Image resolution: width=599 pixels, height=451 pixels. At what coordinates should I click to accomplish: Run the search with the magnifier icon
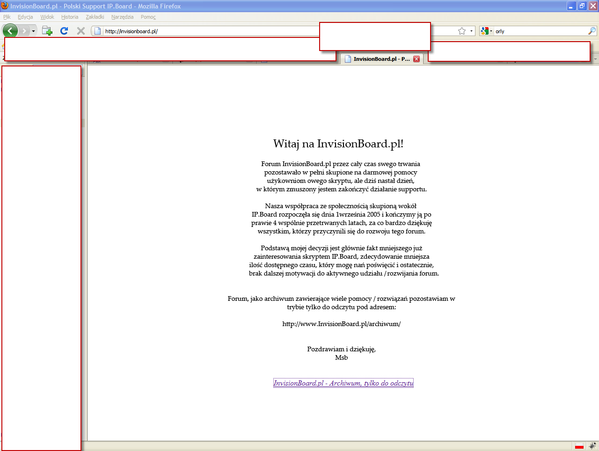[592, 31]
